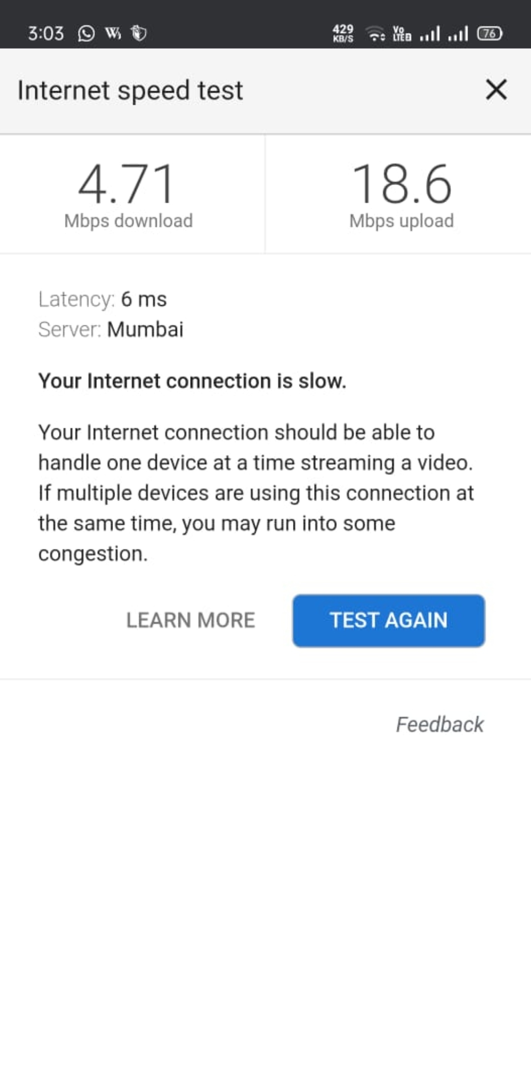Tap the battery level icon

pos(490,33)
